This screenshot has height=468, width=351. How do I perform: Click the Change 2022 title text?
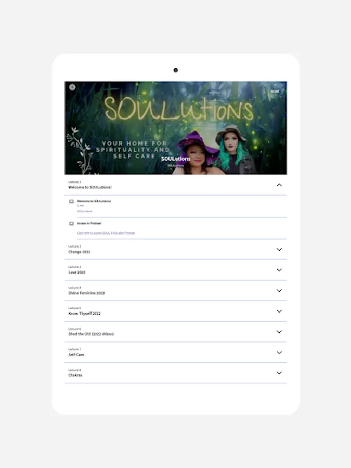click(x=79, y=252)
